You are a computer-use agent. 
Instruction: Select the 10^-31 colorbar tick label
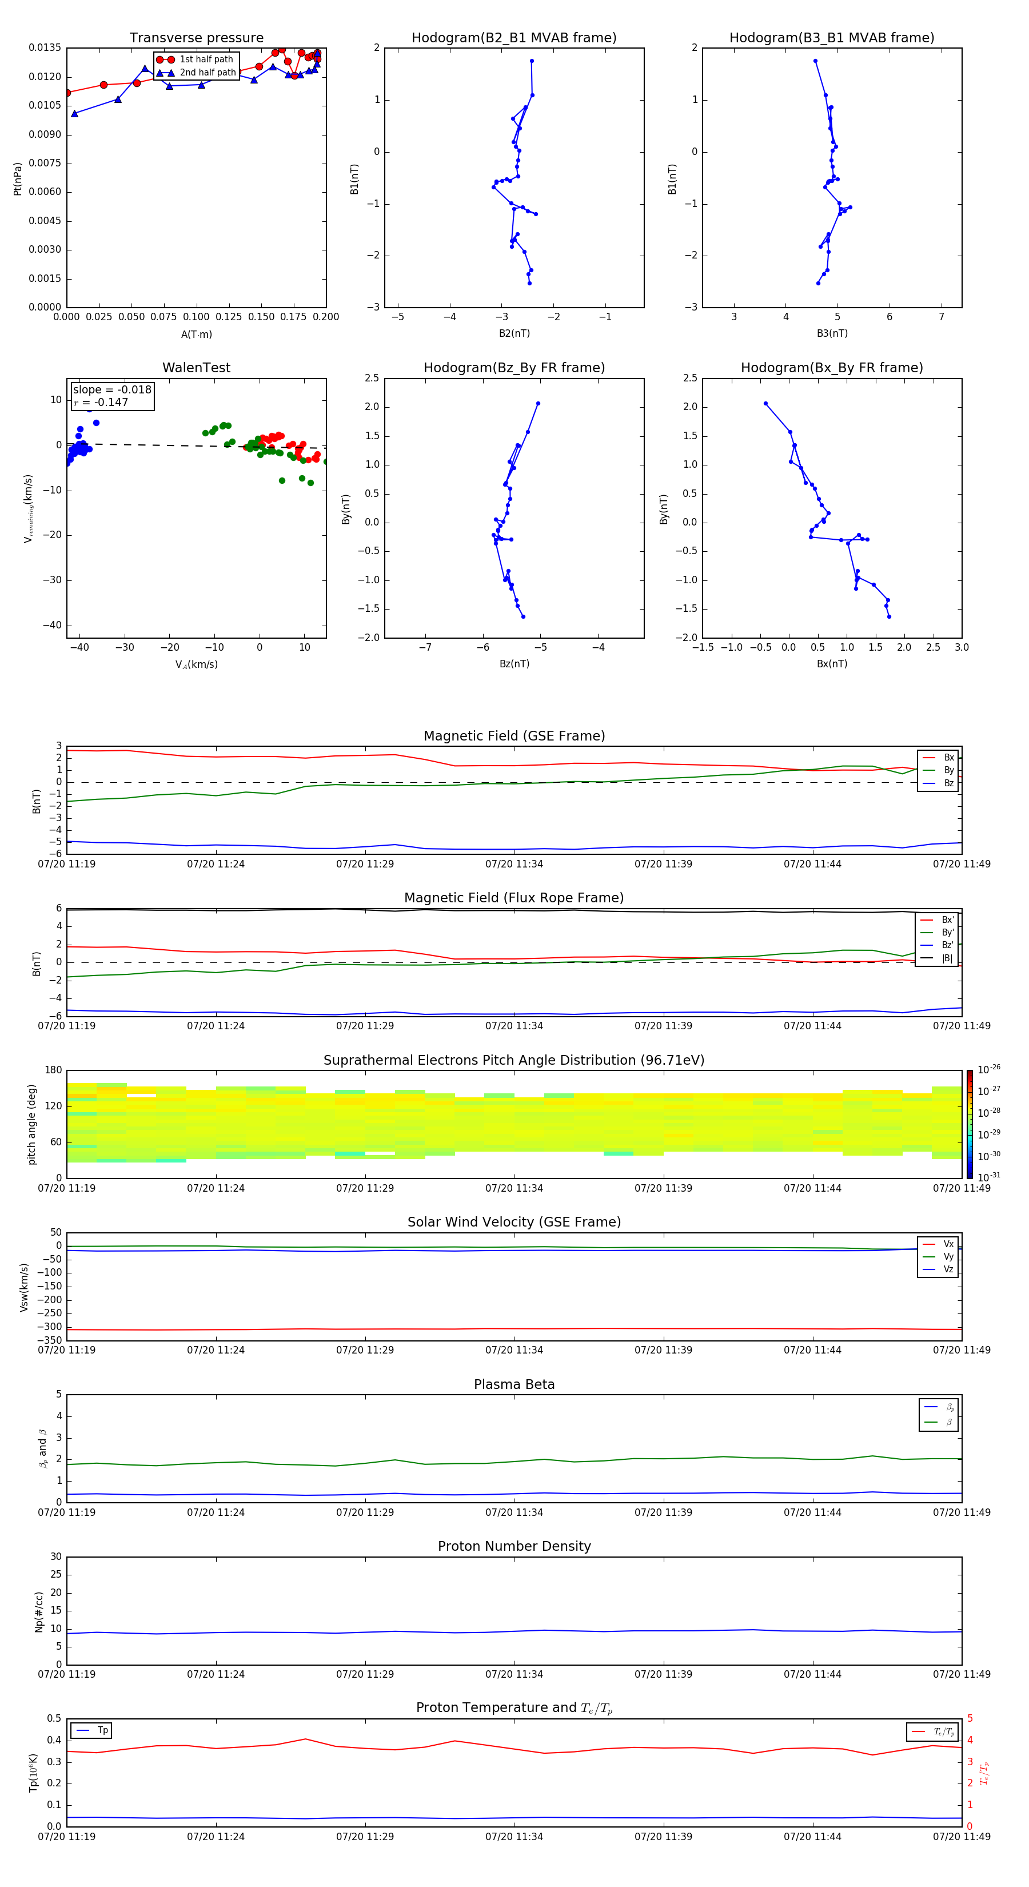tap(989, 1177)
